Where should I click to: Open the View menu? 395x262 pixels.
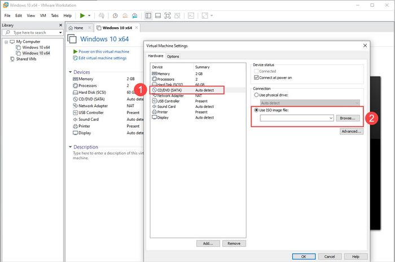click(x=30, y=16)
